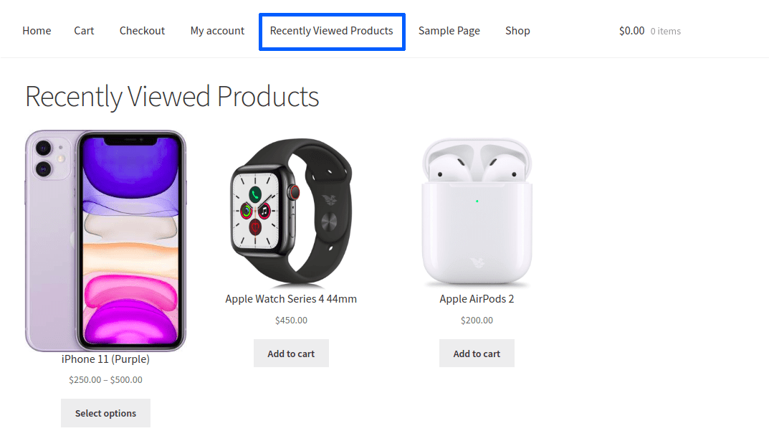Click the 0 items cart count
This screenshot has height=436, width=774.
point(666,32)
